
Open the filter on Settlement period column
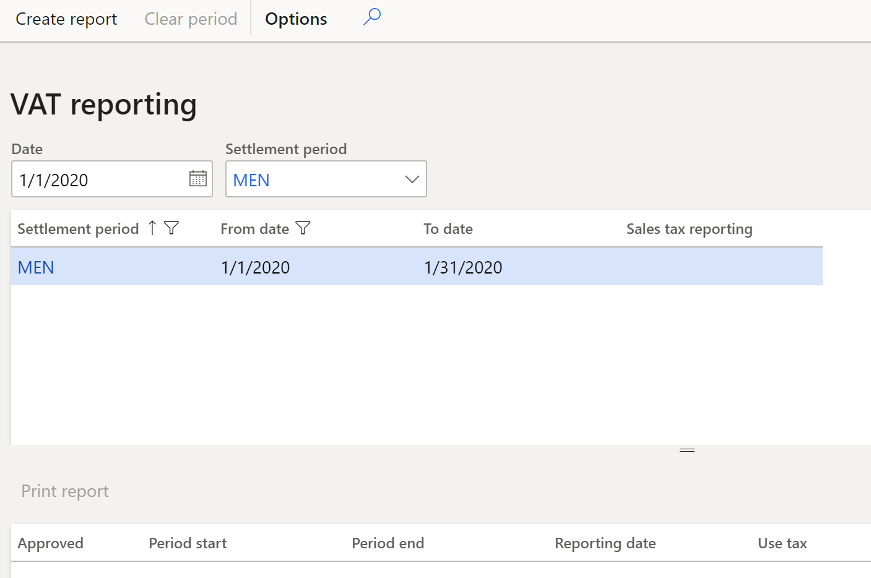point(171,228)
